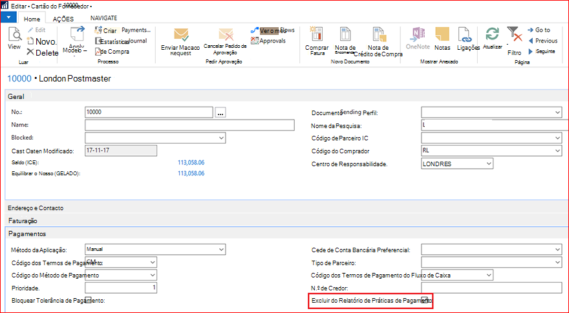This screenshot has height=313, width=569.
Task: Click the de Compra chart icon
Action: 98,52
